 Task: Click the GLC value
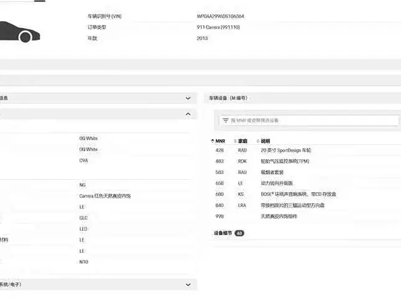[x=83, y=218]
